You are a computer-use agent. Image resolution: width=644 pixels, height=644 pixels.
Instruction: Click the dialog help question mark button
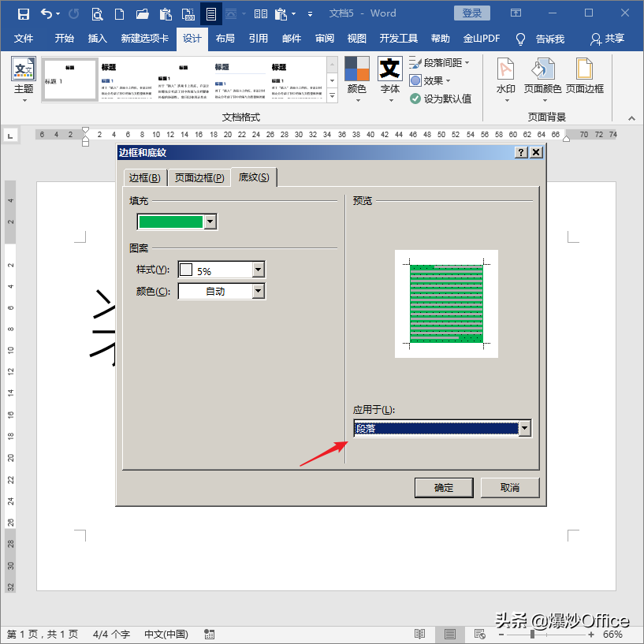521,152
